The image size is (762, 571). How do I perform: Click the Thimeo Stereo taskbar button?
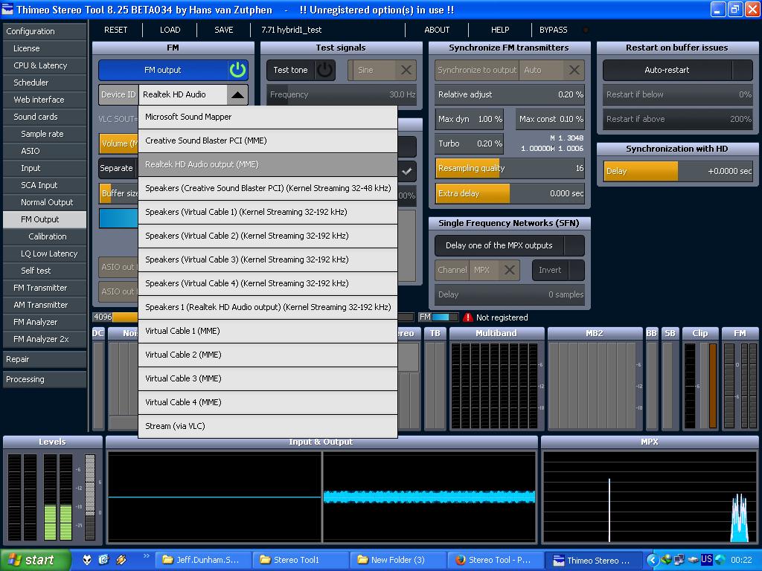click(593, 560)
